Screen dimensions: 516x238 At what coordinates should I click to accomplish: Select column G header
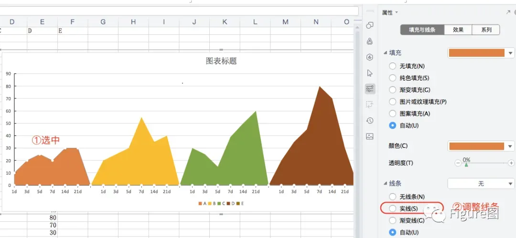point(103,22)
